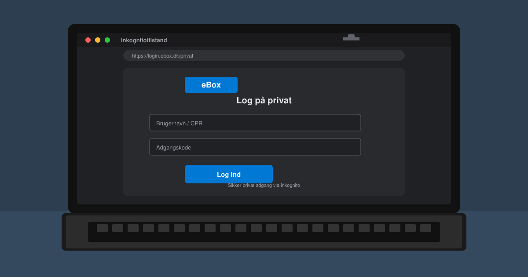This screenshot has width=528, height=277.
Task: Click the incognito hat icon
Action: tap(351, 37)
